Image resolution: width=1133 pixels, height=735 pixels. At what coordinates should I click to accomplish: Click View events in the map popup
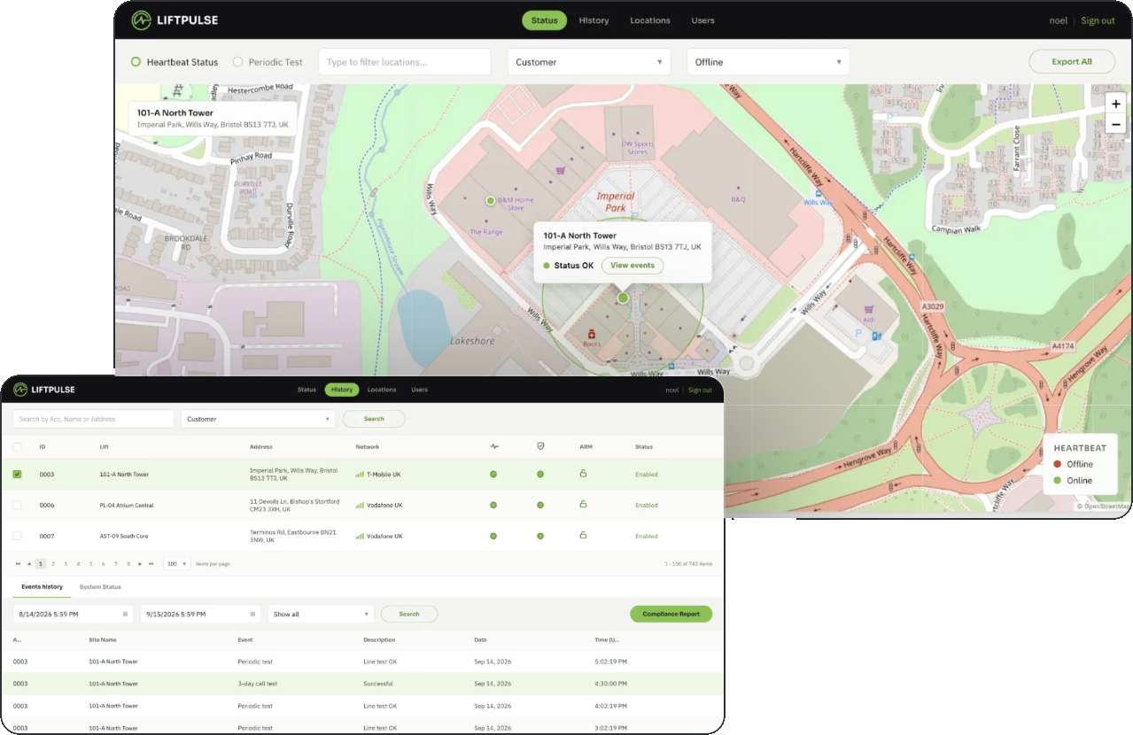632,266
